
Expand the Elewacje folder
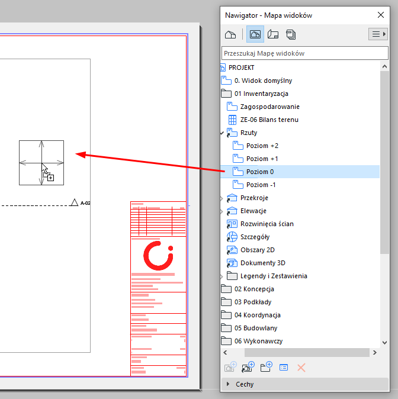click(222, 211)
